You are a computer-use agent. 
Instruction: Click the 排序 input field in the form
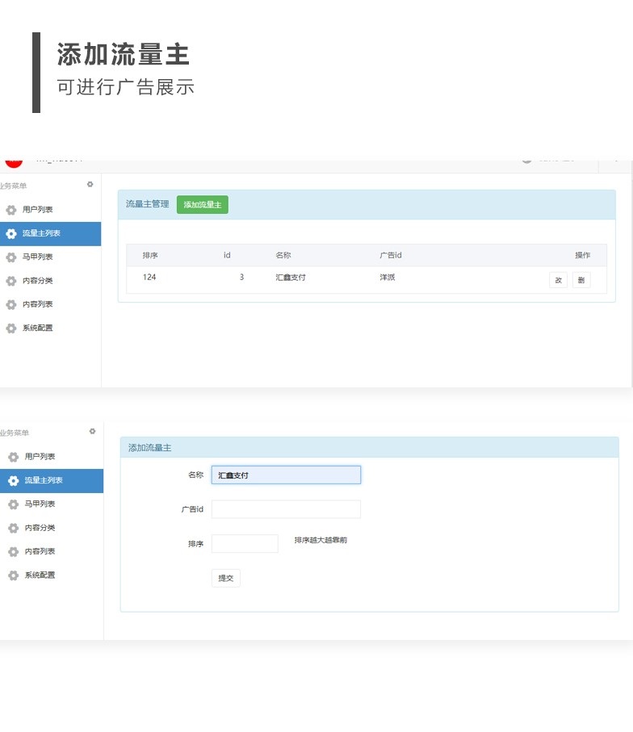[245, 543]
